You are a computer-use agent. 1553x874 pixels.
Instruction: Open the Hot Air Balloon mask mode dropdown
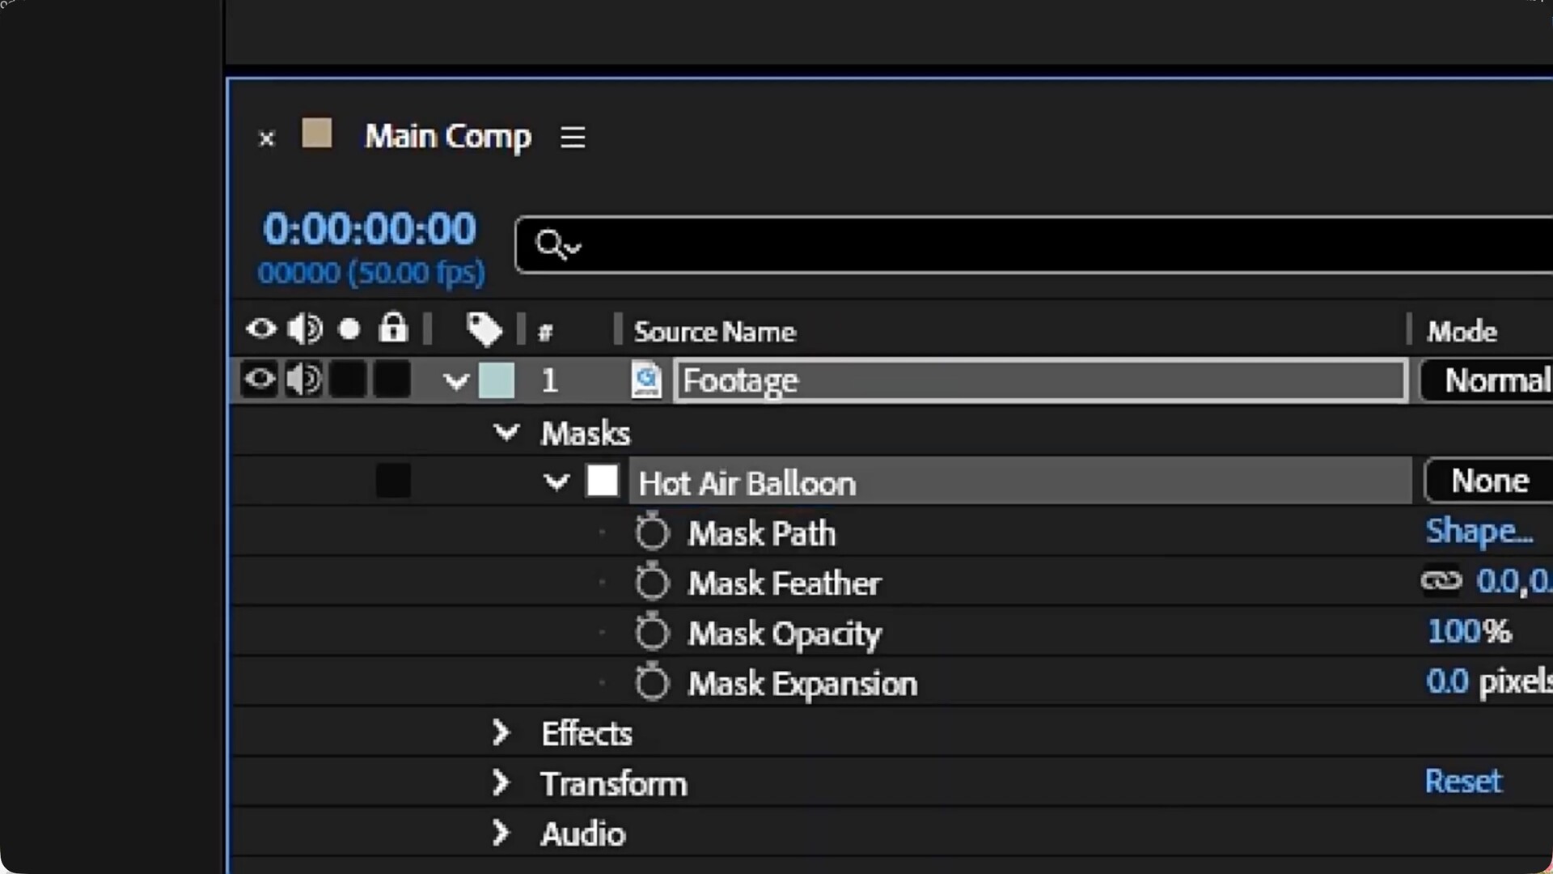1488,482
